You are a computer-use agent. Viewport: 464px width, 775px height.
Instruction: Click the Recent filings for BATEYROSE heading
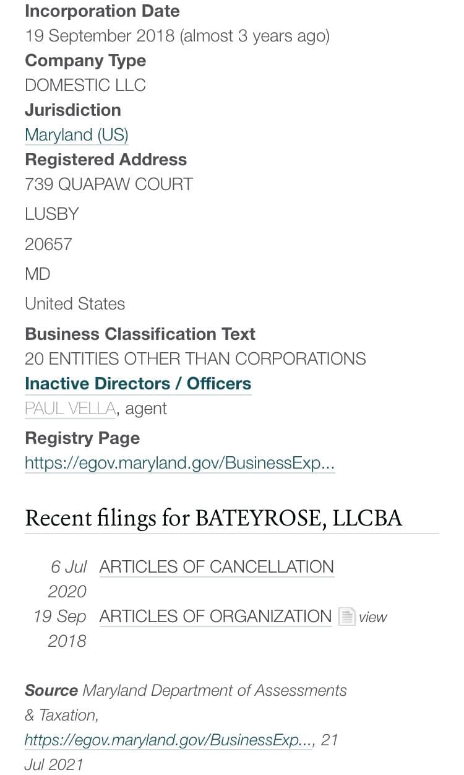(x=213, y=517)
